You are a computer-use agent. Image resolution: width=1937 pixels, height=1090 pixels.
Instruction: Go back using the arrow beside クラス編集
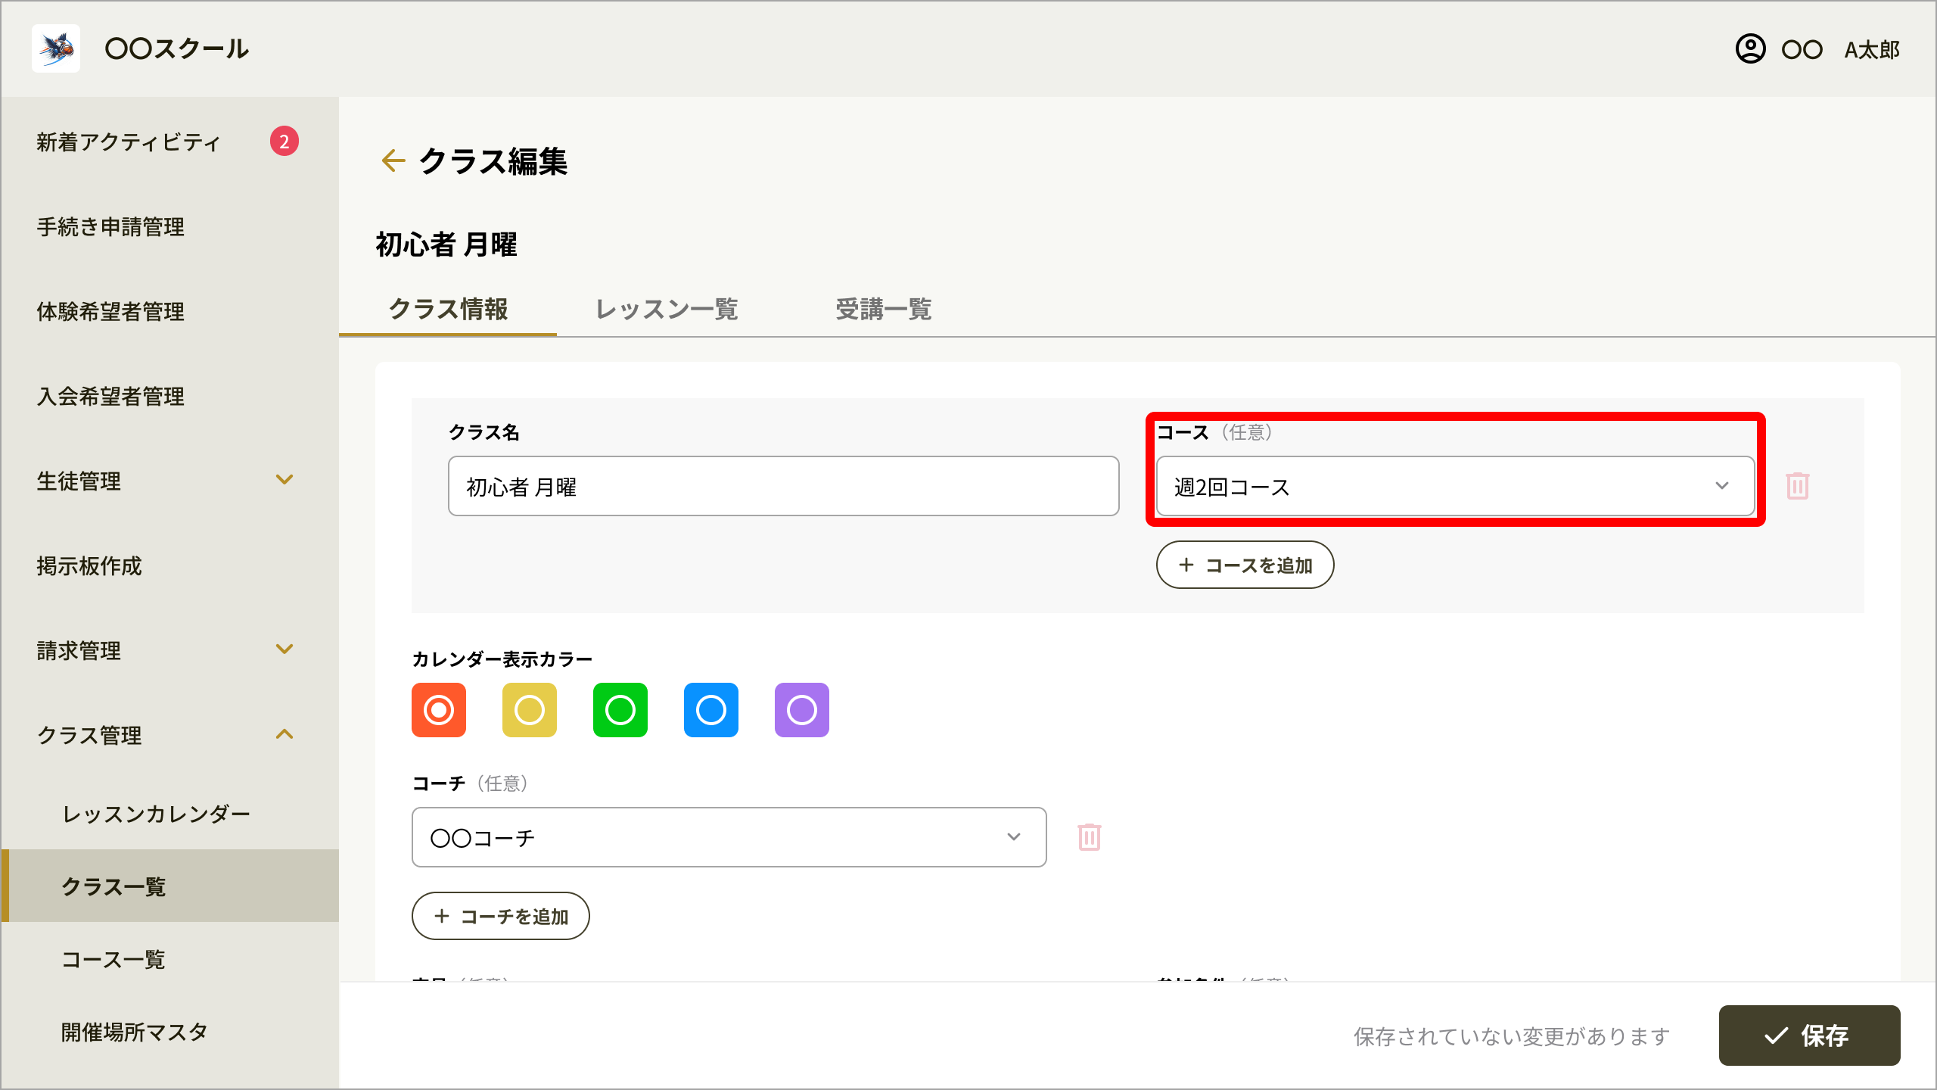point(393,160)
